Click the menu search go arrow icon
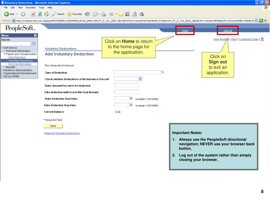 pos(34,44)
